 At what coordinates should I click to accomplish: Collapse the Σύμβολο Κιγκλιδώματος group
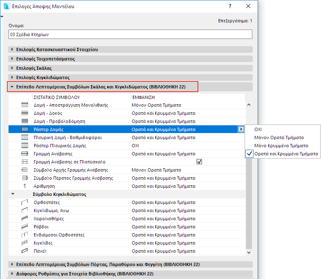click(13, 194)
